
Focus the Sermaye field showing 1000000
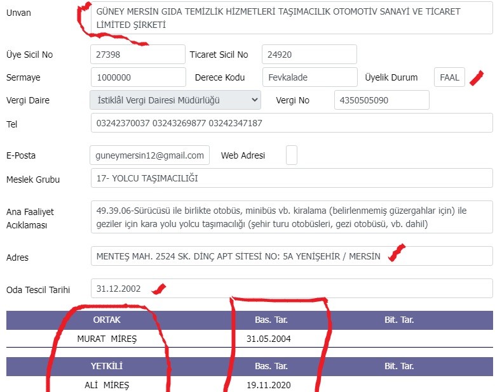[139, 77]
